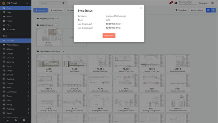Click the 3D Models cube icon
Screen dimensions: 218x123
pyautogui.click(x=4, y=29)
